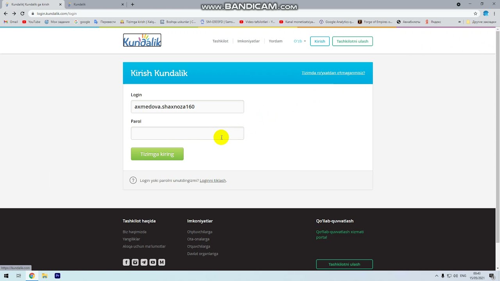Click Tashkilotni ulash header button
This screenshot has width=500, height=281.
pos(352,41)
